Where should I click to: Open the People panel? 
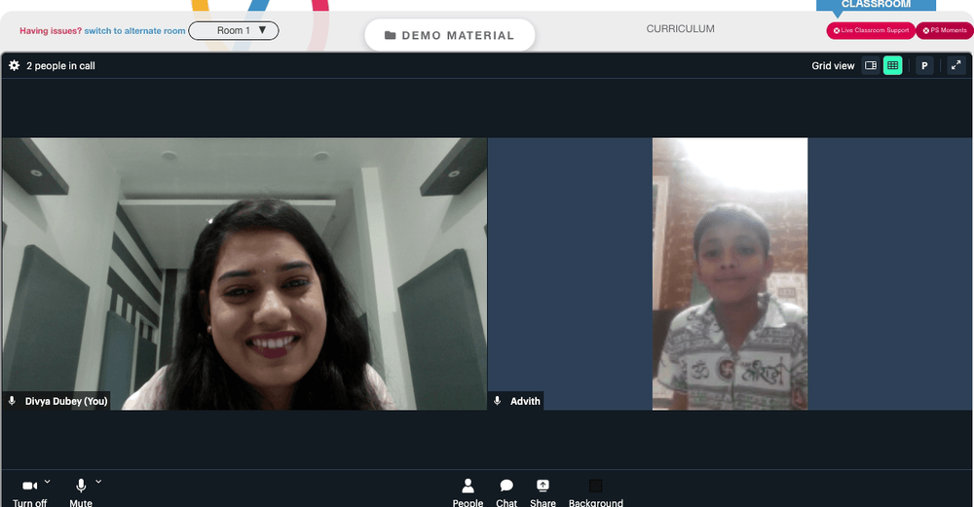468,492
